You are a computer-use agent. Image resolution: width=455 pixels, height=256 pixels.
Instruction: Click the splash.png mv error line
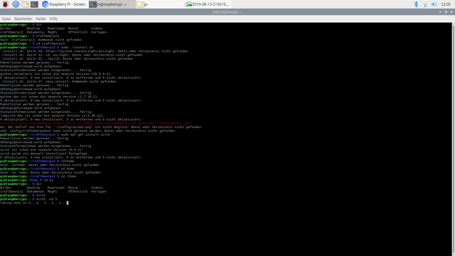101,127
